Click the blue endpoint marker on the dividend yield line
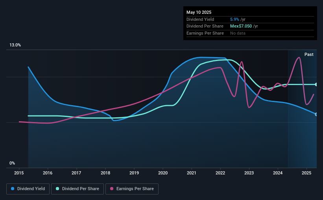The height and width of the screenshot is (200, 323). tap(316, 114)
